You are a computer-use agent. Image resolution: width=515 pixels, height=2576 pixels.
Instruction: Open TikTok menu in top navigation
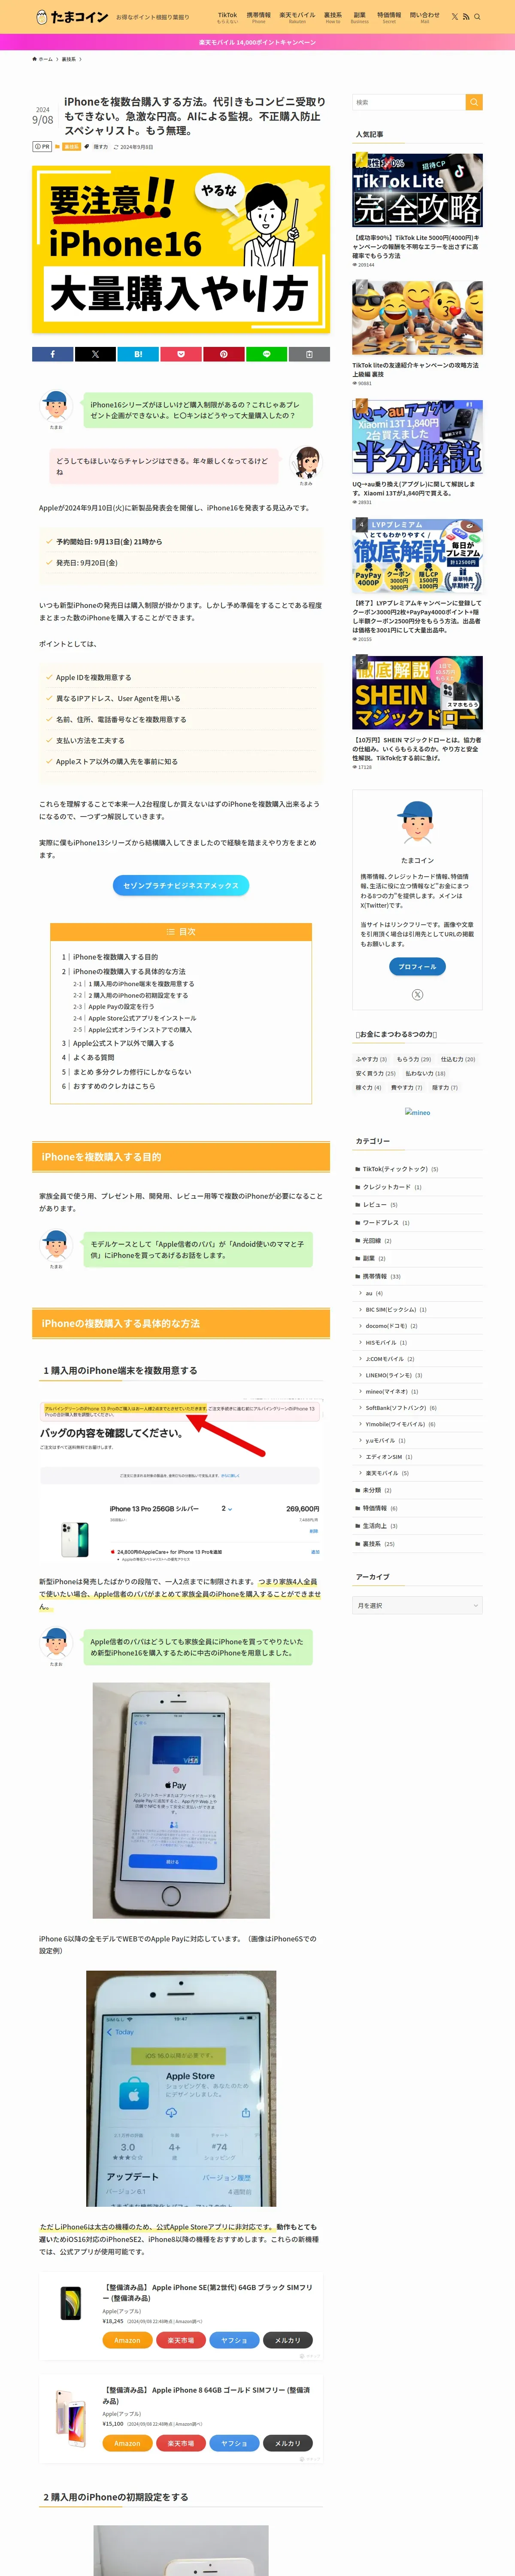click(227, 17)
